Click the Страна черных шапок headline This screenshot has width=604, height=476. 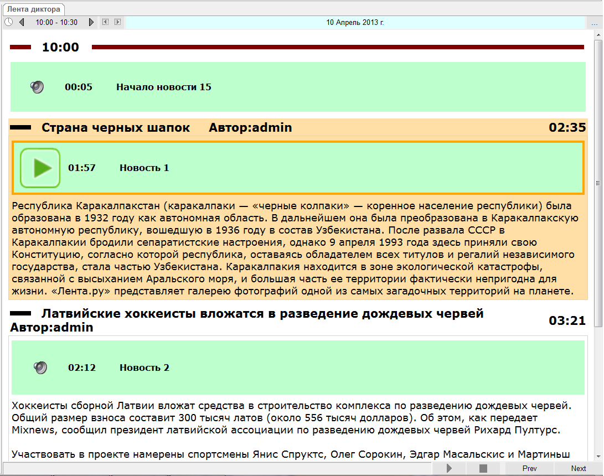tap(116, 127)
